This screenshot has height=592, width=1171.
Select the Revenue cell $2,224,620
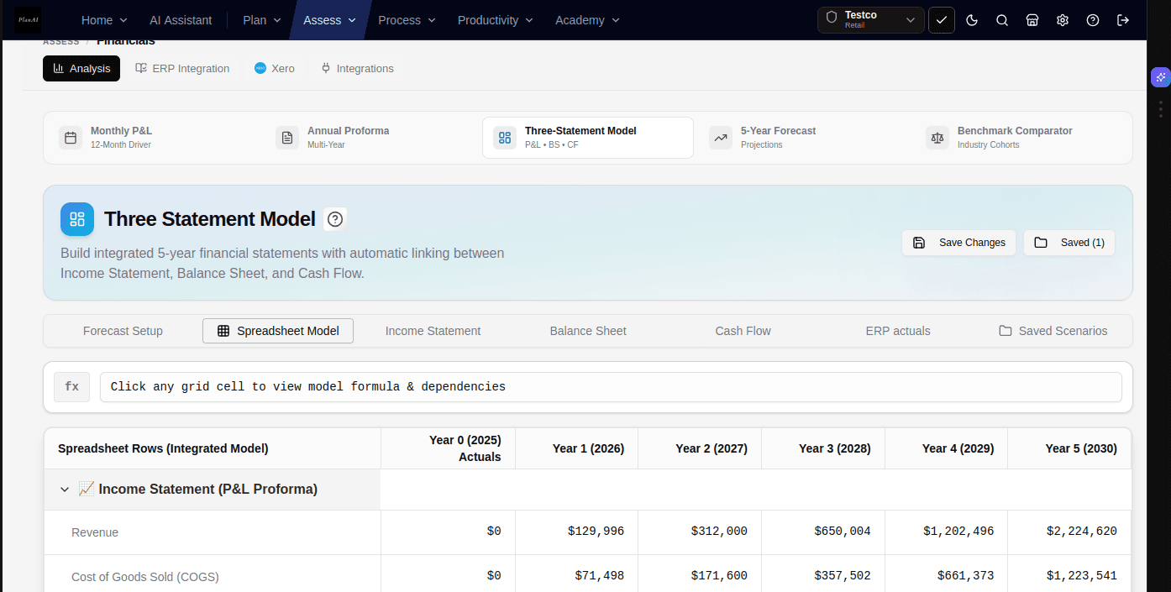[x=1069, y=532]
